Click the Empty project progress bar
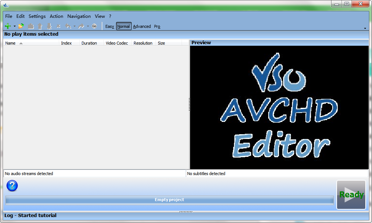This screenshot has width=372, height=223. click(169, 200)
